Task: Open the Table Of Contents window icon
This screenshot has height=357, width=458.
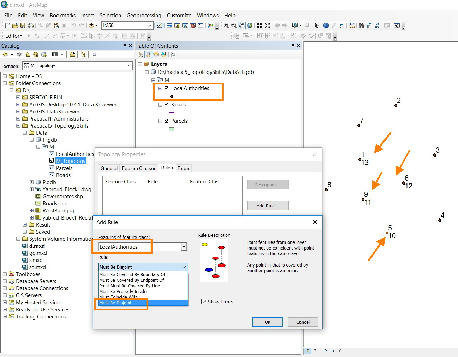Action: (169, 25)
